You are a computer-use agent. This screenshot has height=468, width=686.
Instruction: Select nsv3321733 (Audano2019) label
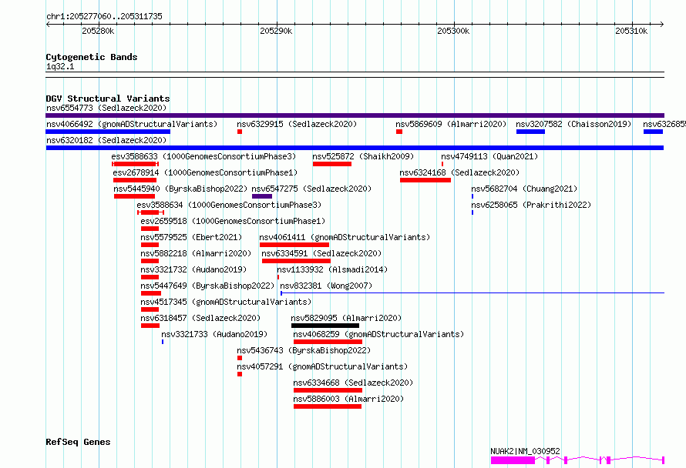point(214,334)
